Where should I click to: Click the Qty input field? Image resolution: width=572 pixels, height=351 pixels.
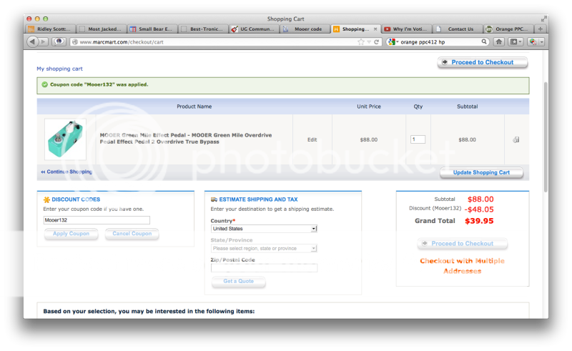click(418, 139)
